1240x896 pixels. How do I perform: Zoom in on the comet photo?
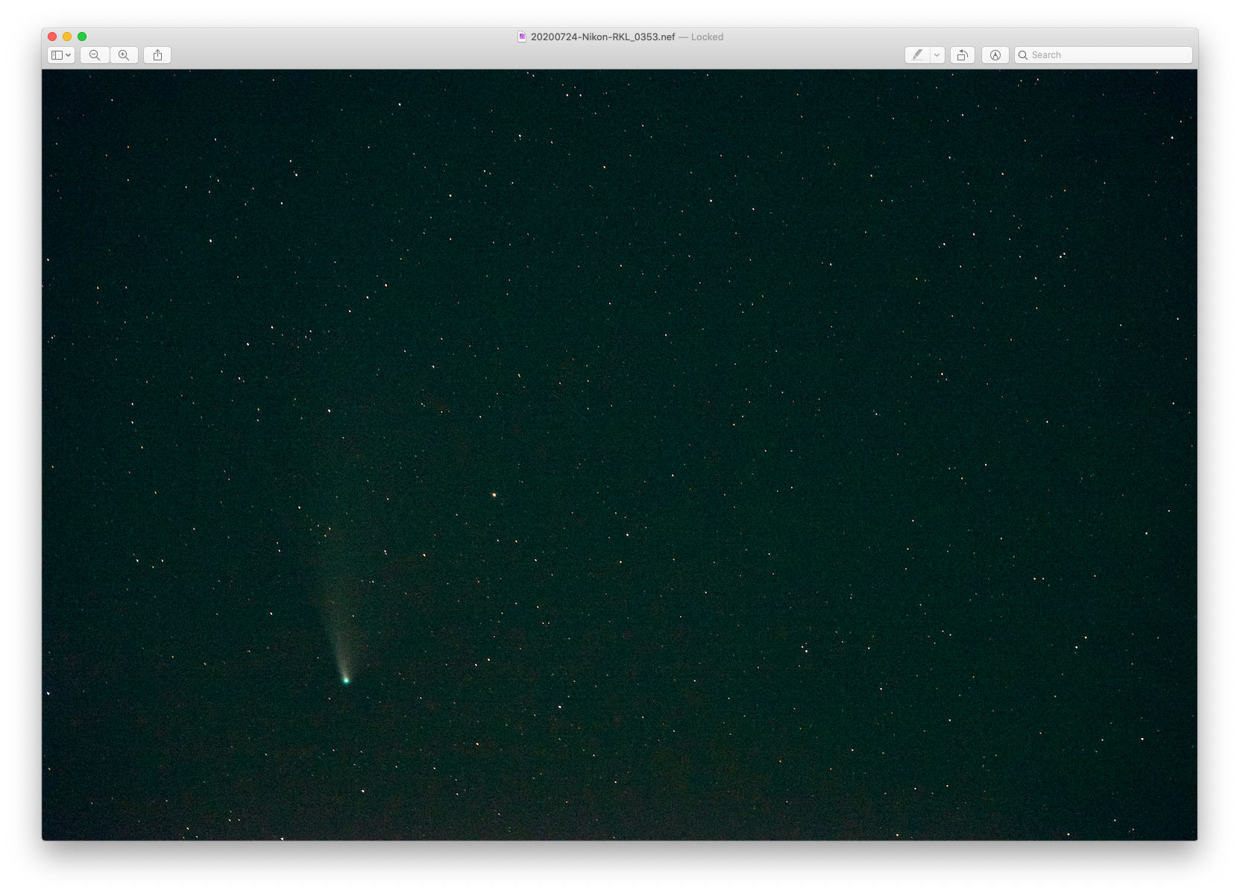pos(124,55)
